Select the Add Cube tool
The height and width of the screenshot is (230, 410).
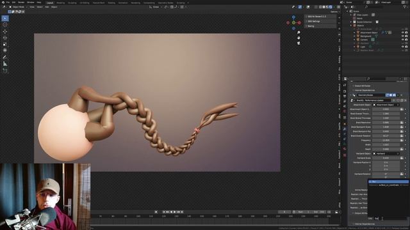(5, 70)
